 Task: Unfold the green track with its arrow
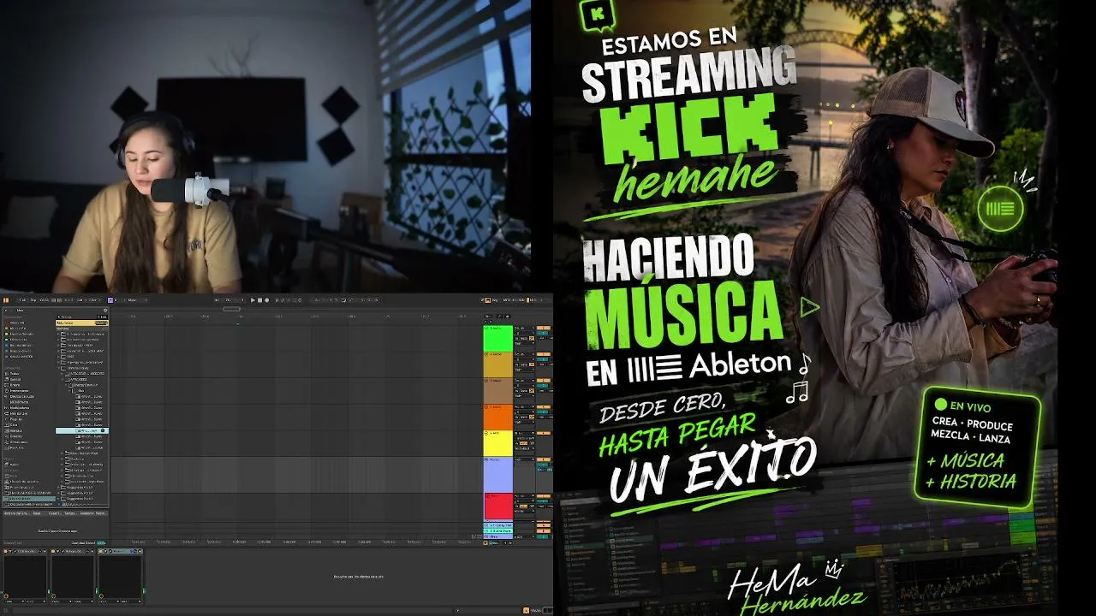[x=486, y=329]
